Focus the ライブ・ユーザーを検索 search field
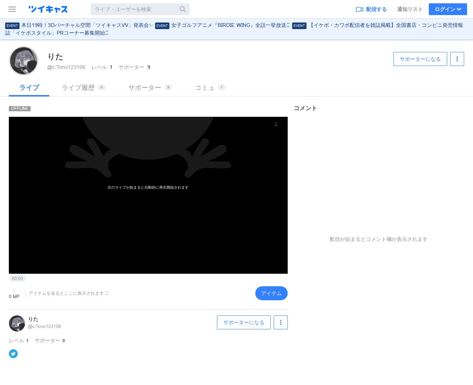The height and width of the screenshot is (385, 473). [x=140, y=9]
